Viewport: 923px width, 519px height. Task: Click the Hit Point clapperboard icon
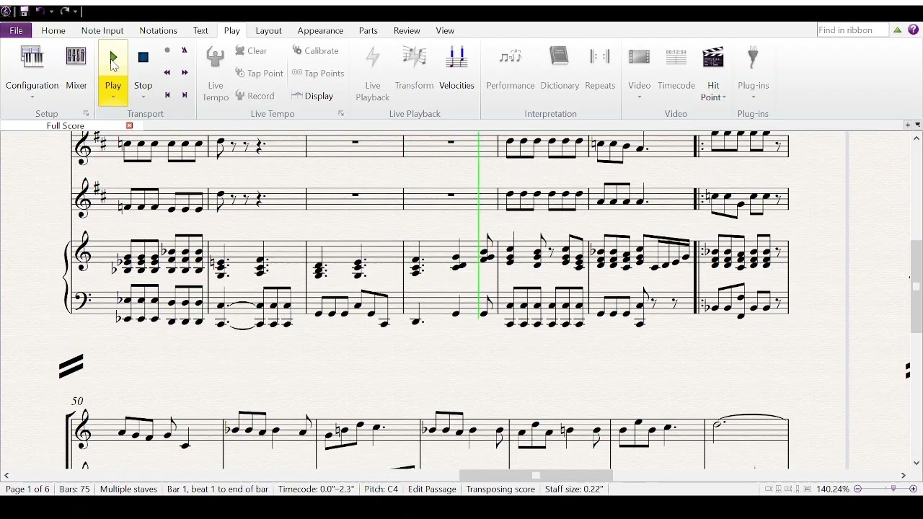tap(713, 58)
